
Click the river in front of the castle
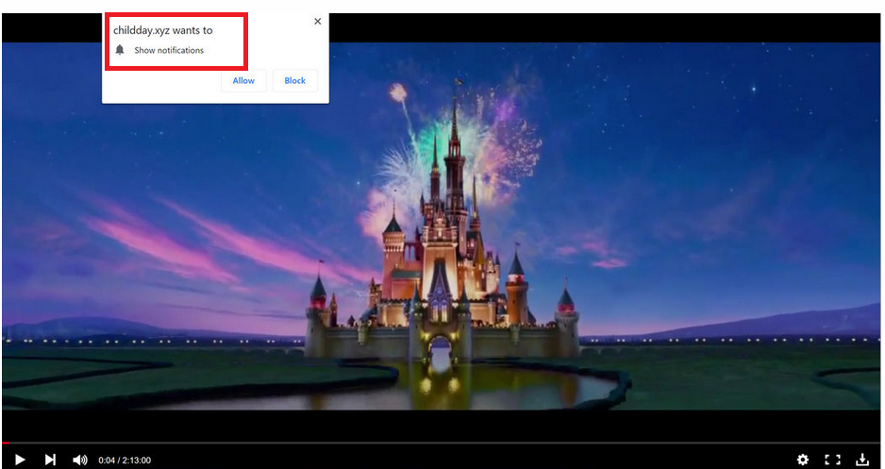[x=528, y=385]
